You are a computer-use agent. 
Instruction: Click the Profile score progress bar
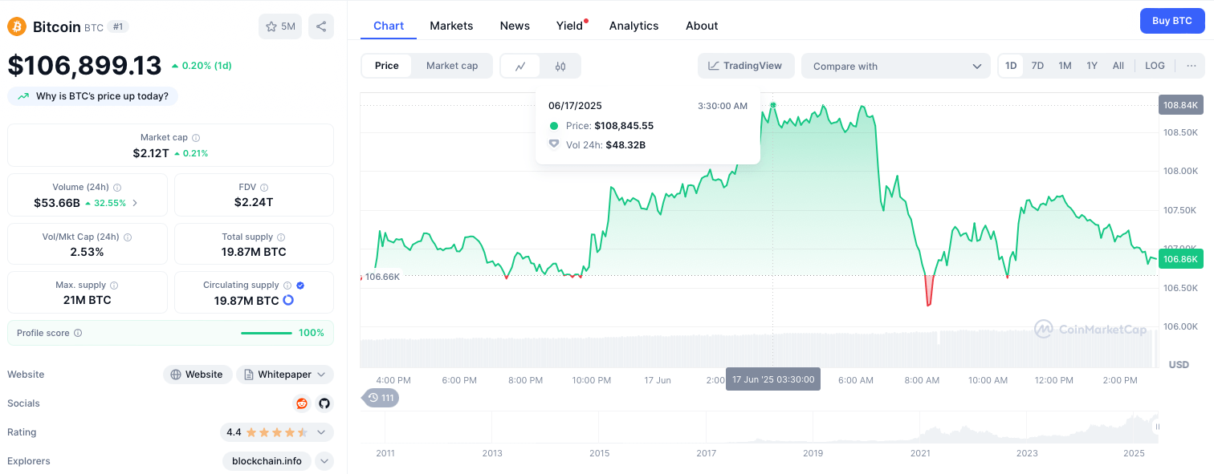tap(267, 333)
